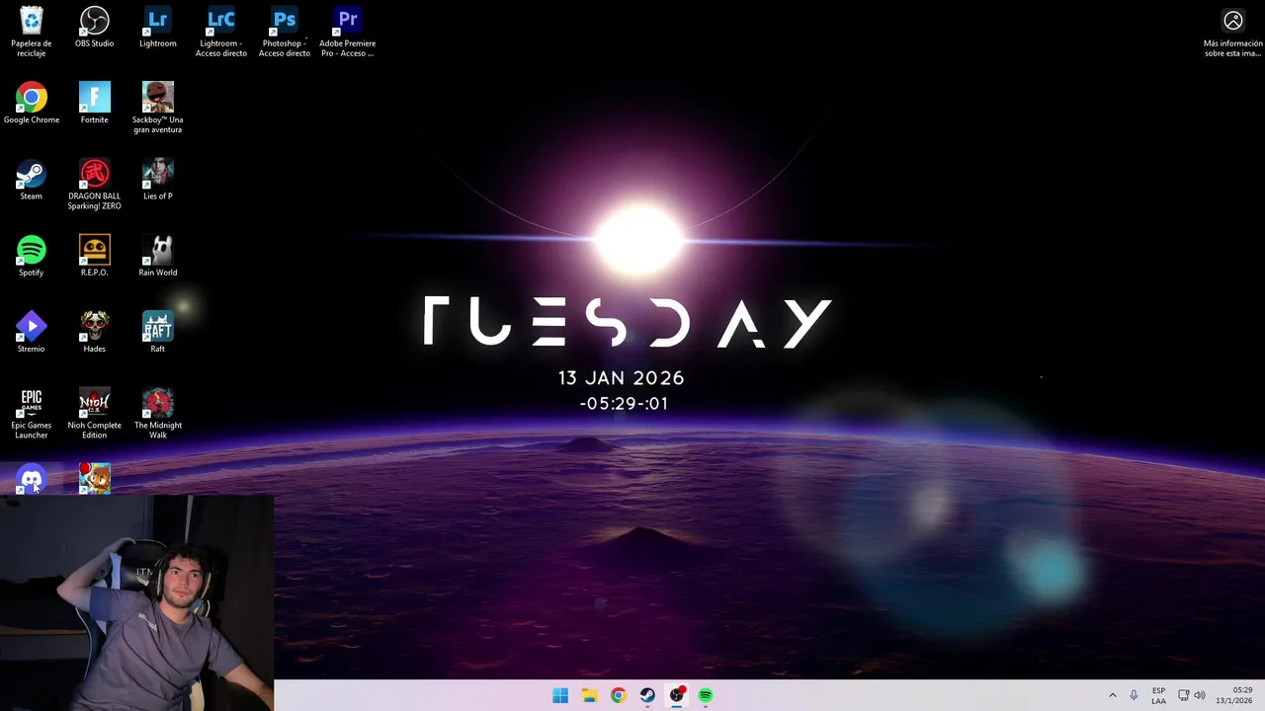Select the Stremio desktop shortcut
1265x711 pixels.
pos(32,333)
